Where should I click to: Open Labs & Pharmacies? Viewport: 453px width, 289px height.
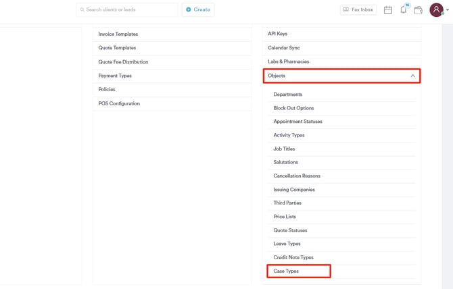(x=288, y=61)
